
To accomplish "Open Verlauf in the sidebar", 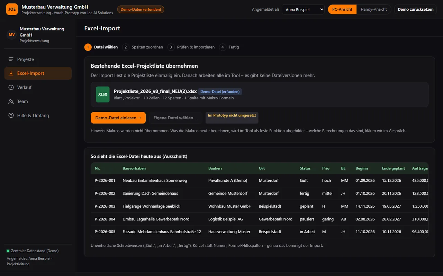I will click(38, 87).
